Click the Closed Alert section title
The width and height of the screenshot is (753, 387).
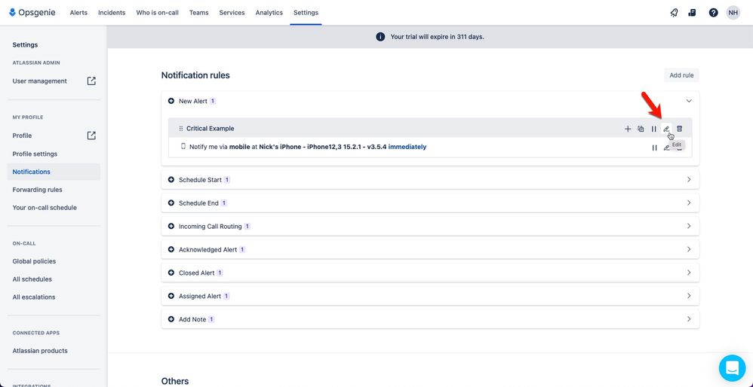pos(196,273)
